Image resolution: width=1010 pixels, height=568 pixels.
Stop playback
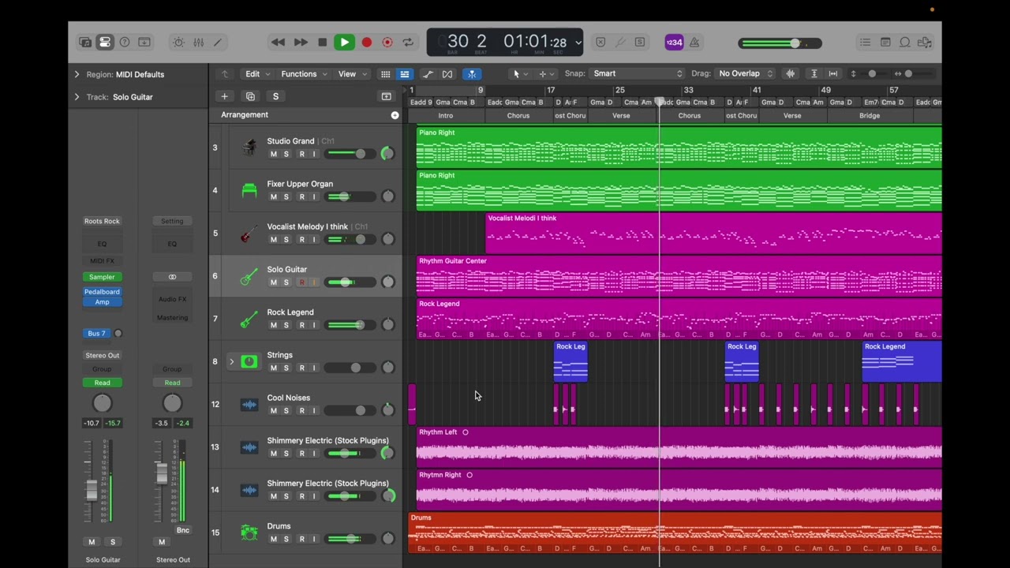pyautogui.click(x=322, y=43)
